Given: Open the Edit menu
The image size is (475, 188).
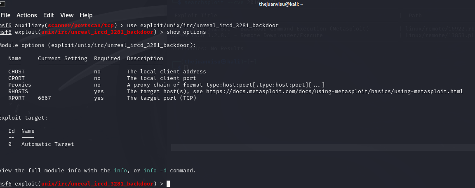Looking at the screenshot, I should pyautogui.click(x=48, y=15).
